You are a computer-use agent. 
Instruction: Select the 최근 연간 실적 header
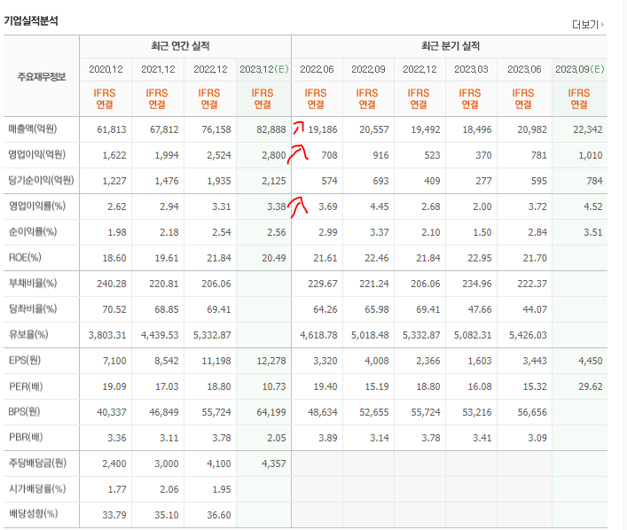(180, 46)
